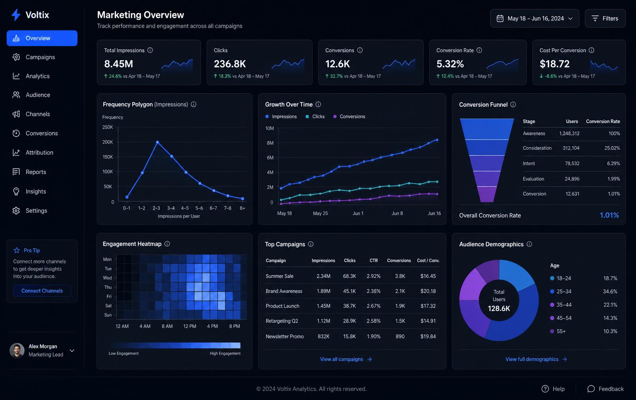Click the Summer Sale campaign row name

[x=279, y=276]
